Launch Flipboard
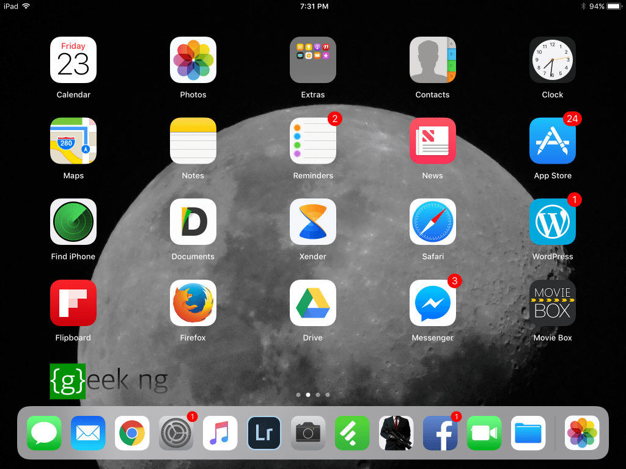The image size is (626, 469). click(73, 303)
